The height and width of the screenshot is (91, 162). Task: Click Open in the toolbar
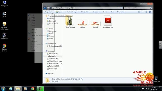pyautogui.click(x=59, y=12)
